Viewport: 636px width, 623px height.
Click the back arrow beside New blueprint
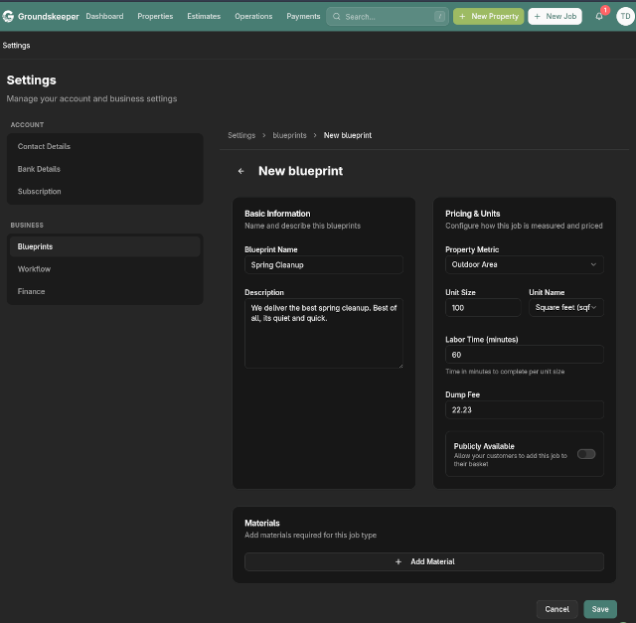click(x=240, y=171)
